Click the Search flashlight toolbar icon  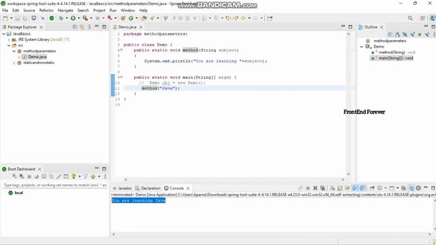click(152, 18)
